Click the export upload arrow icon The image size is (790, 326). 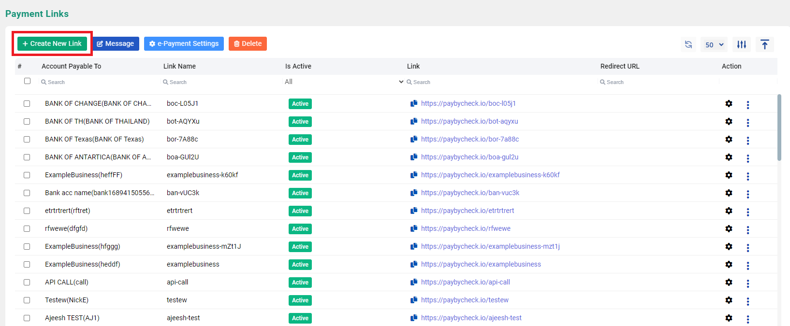(x=765, y=44)
